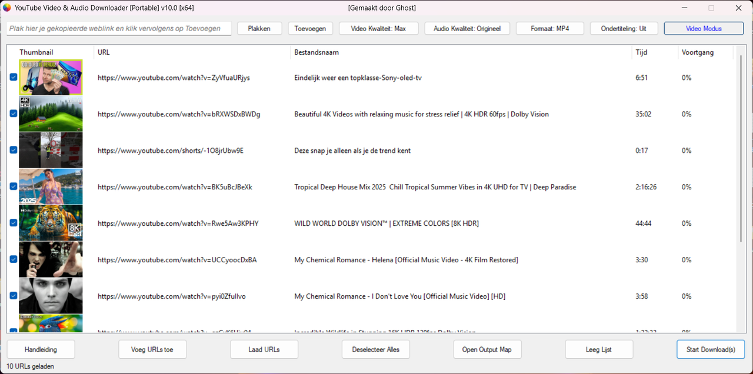Sort by Voortgang column header

(705, 52)
